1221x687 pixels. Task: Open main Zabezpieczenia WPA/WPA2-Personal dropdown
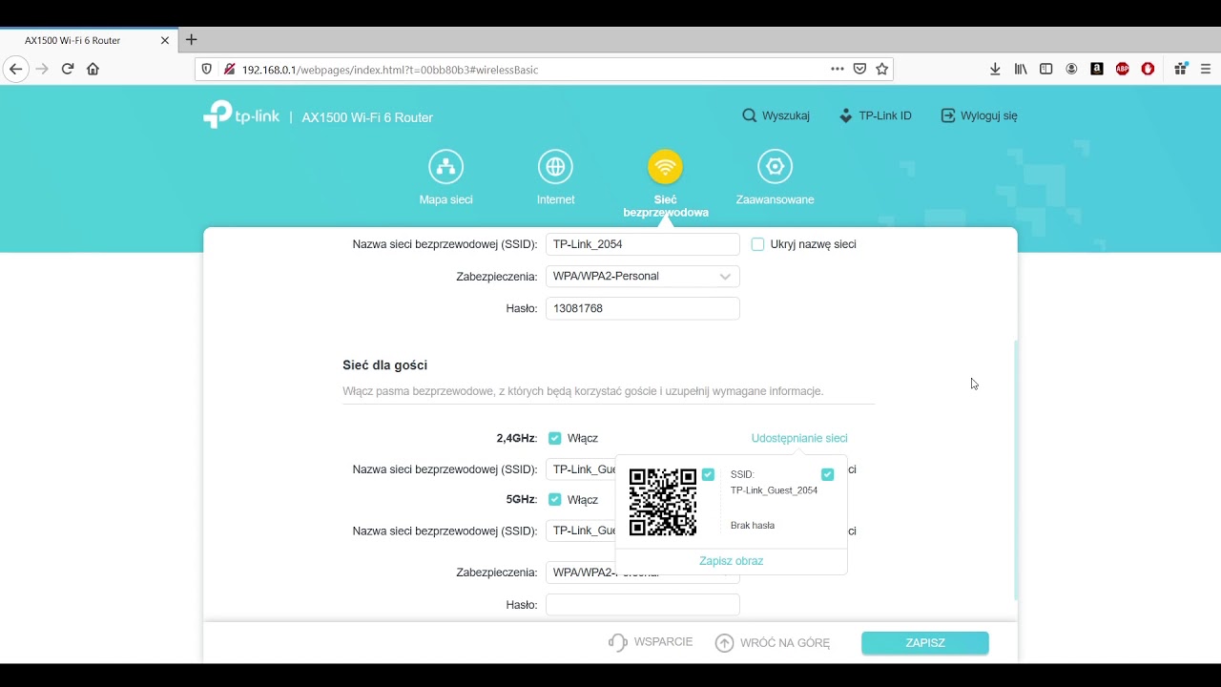(x=642, y=276)
